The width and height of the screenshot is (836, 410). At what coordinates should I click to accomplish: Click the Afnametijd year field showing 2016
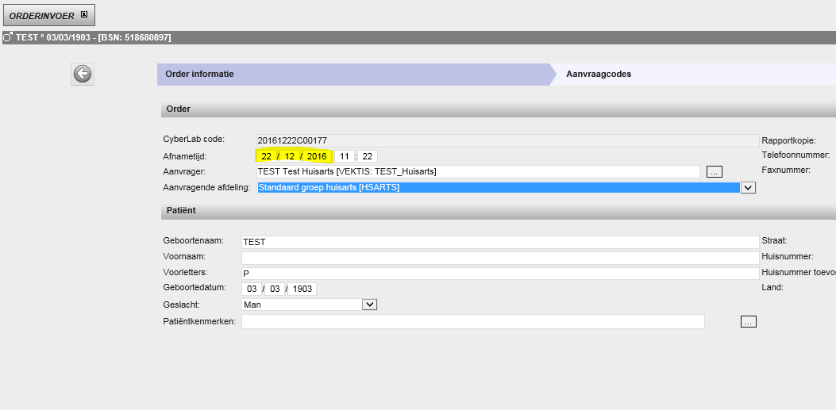click(x=317, y=156)
